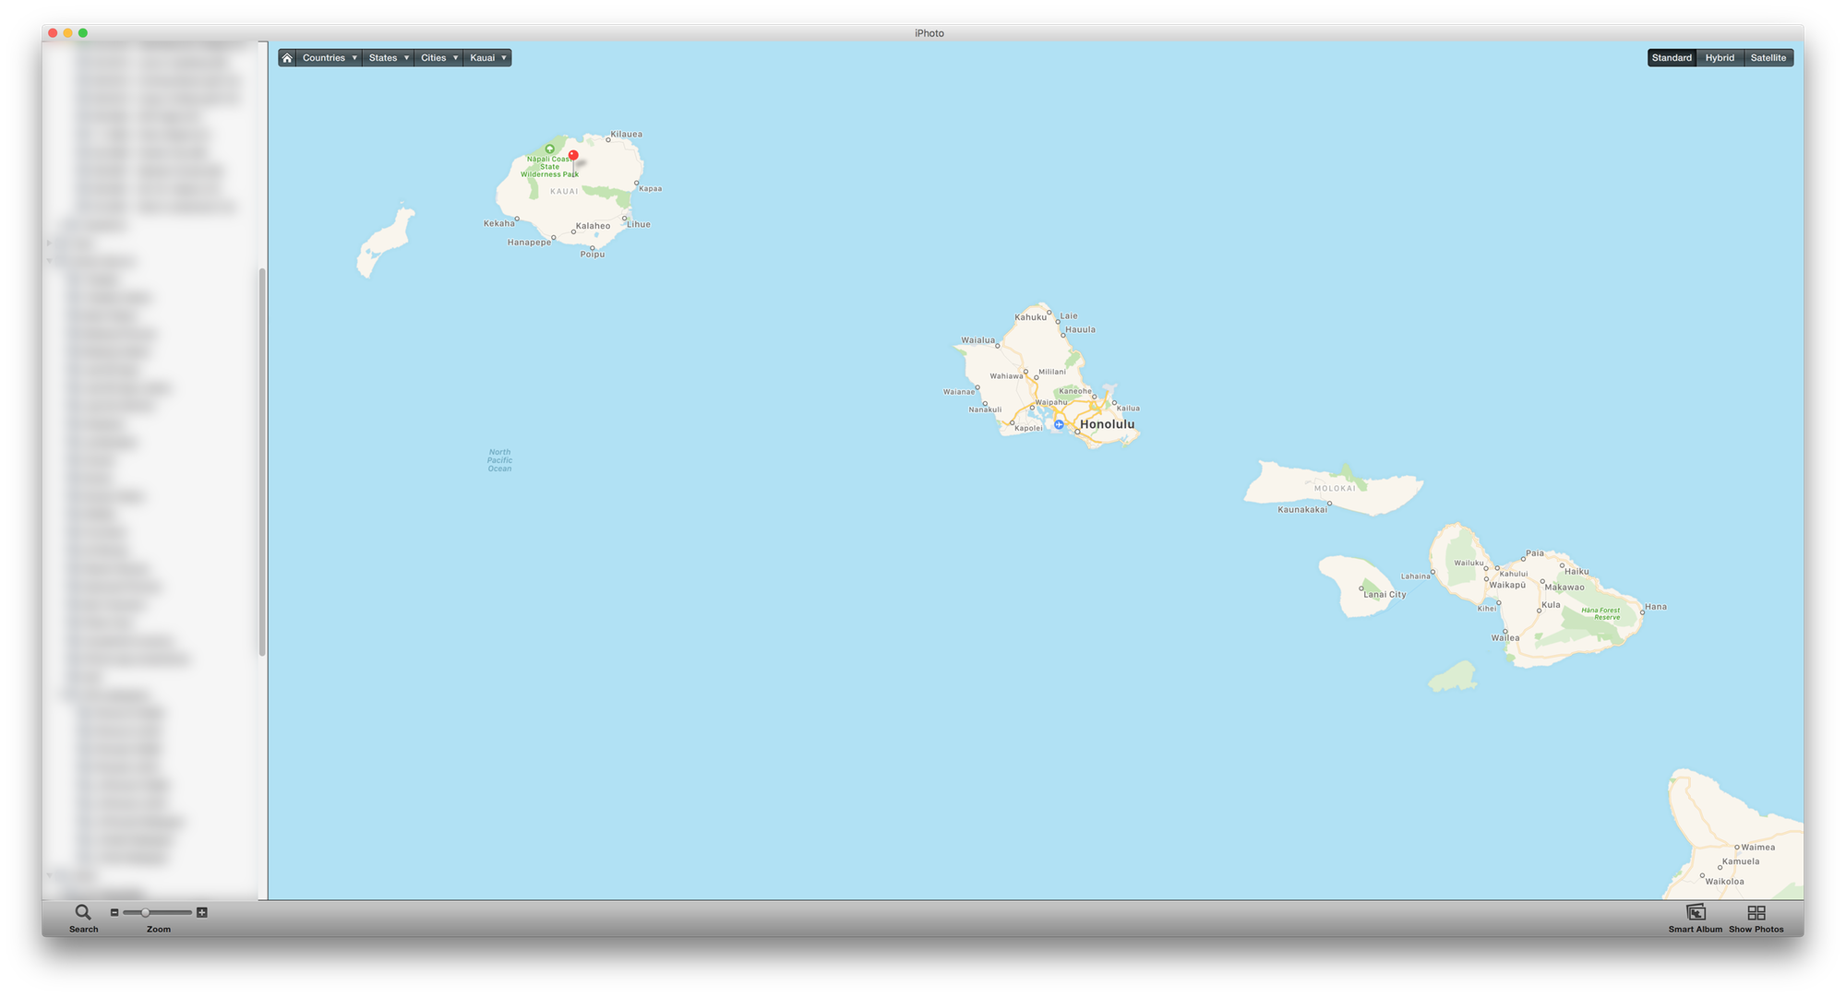Image resolution: width=1846 pixels, height=997 pixels.
Task: Click the Kekaha town label
Action: (499, 223)
